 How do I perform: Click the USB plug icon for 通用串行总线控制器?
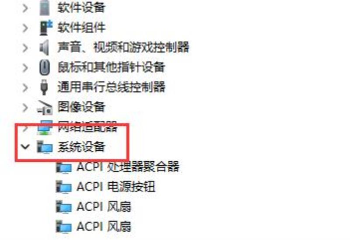pos(44,87)
